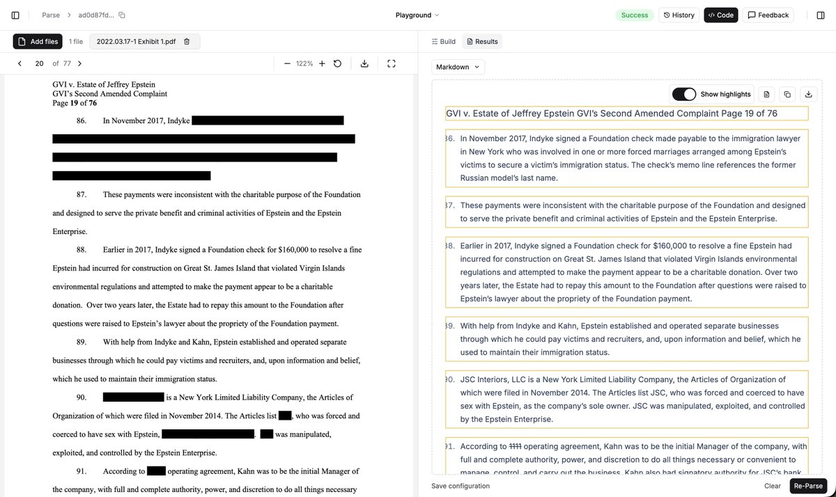
Task: Click Clear in the bottom bar
Action: click(x=773, y=486)
